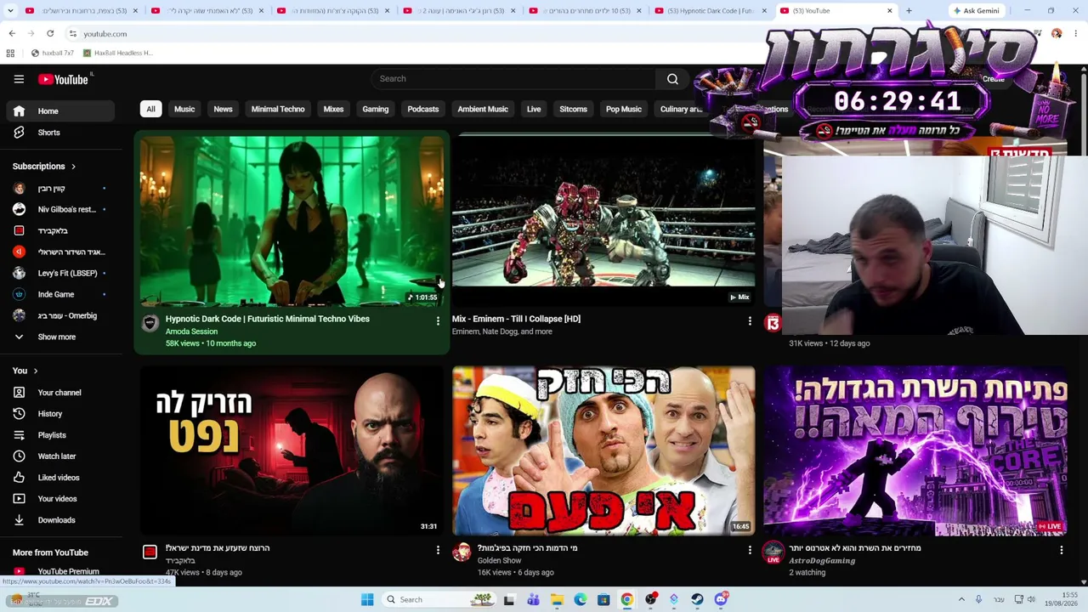
Task: Open the YouTube guide hamburger menu
Action: tap(19, 79)
